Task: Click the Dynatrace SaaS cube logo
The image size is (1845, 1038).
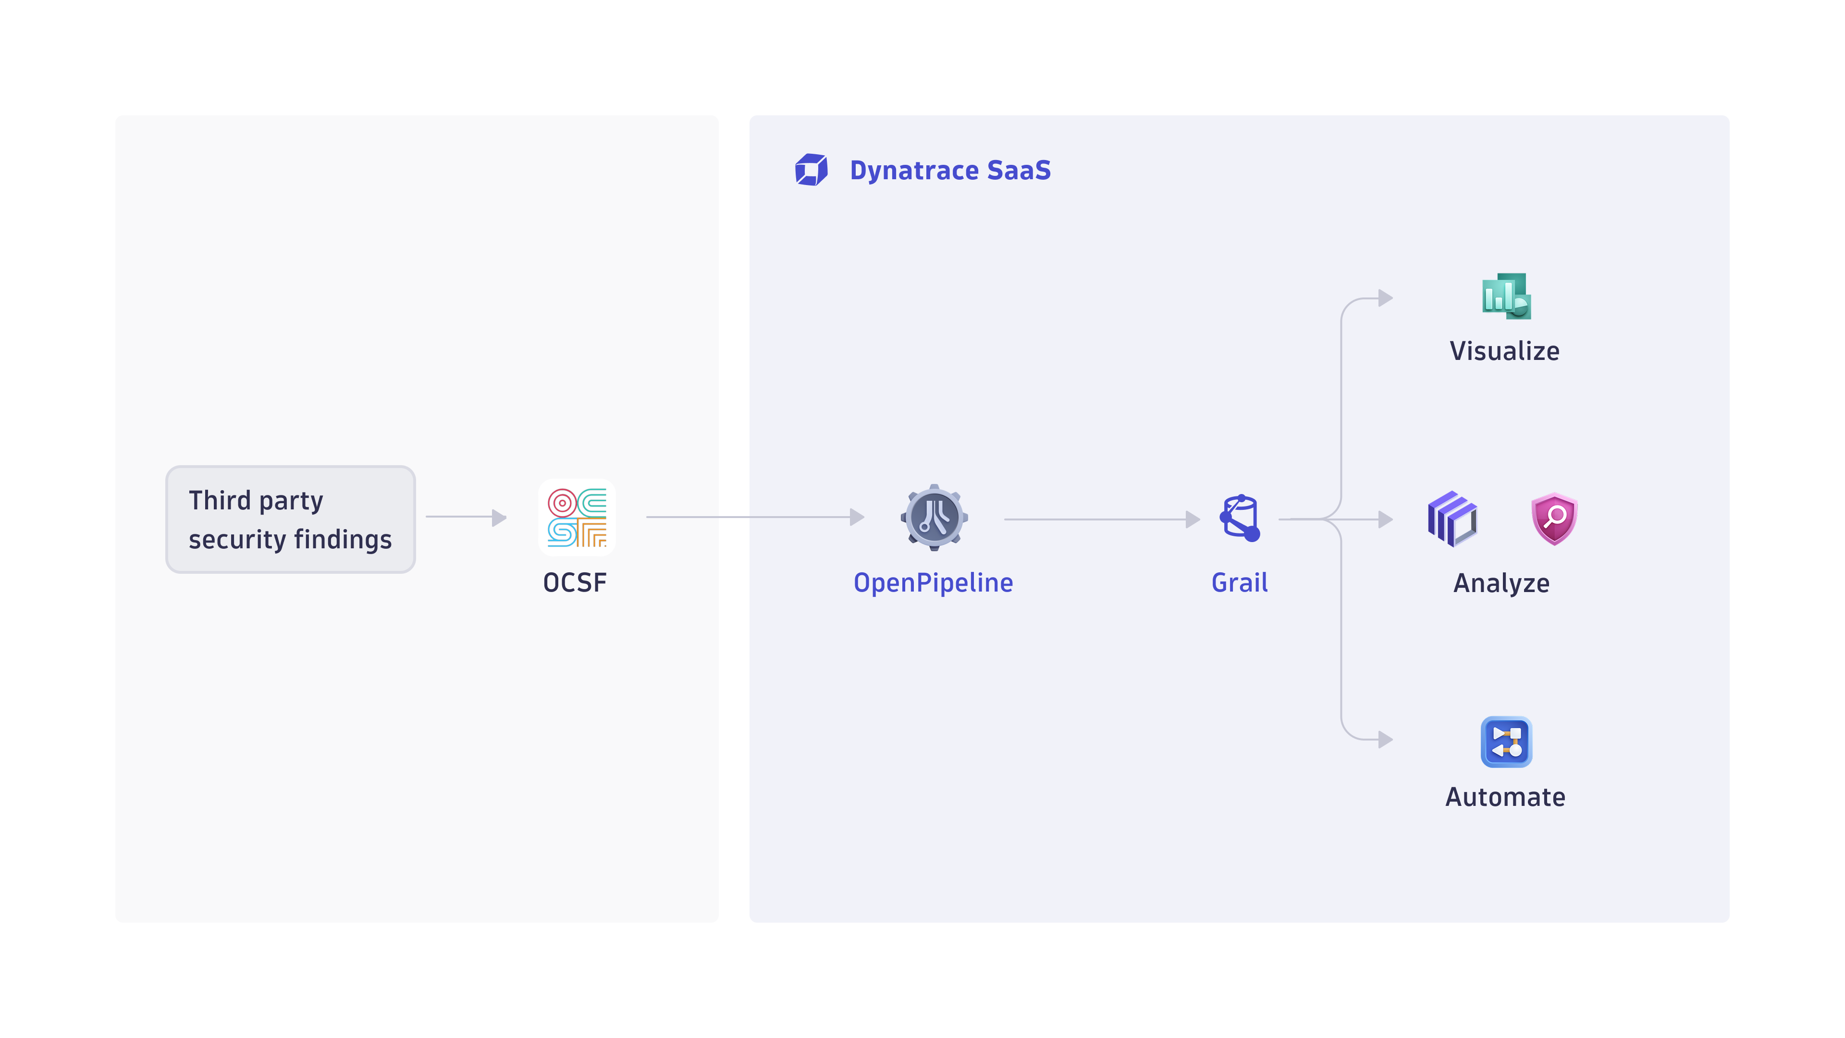Action: [x=812, y=169]
